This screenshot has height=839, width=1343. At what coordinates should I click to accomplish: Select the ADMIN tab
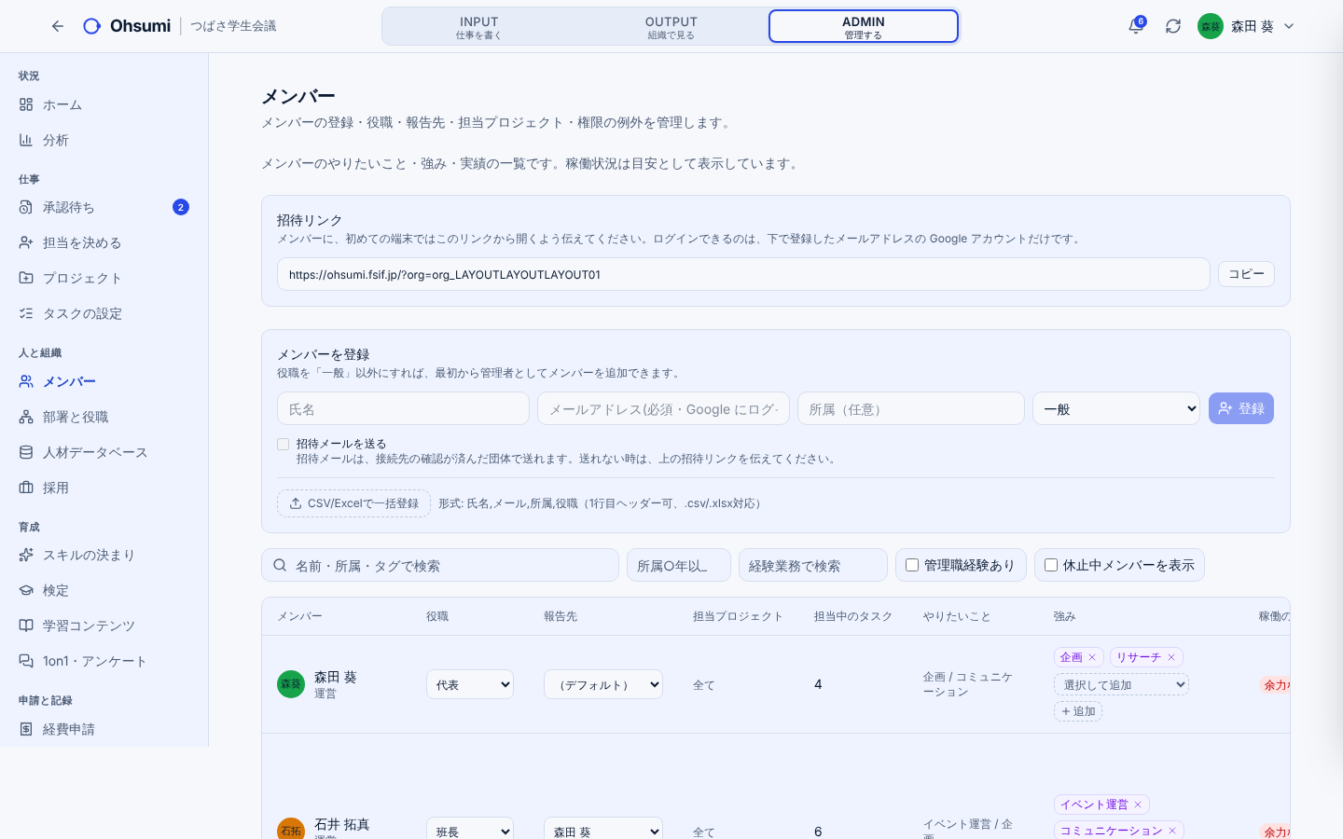pos(864,27)
